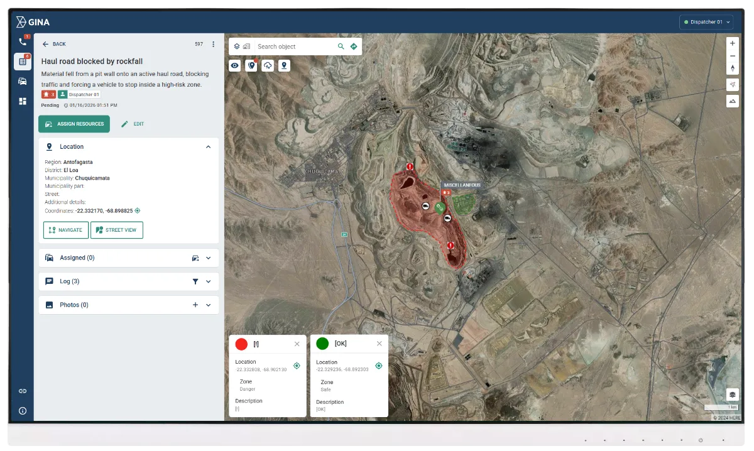Expand the Photos (0) section
The image size is (754, 451).
(x=210, y=305)
